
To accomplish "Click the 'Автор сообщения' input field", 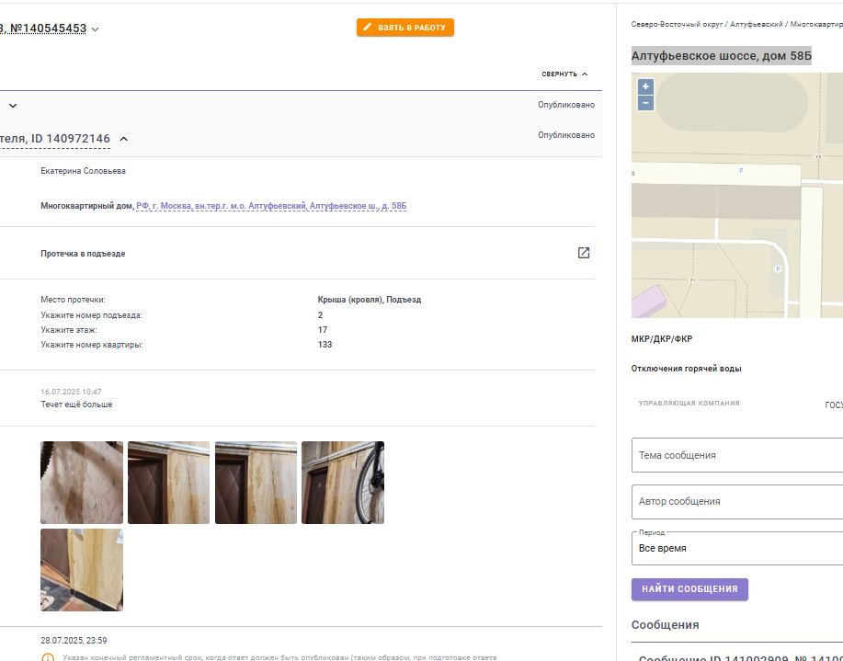I will [x=737, y=501].
